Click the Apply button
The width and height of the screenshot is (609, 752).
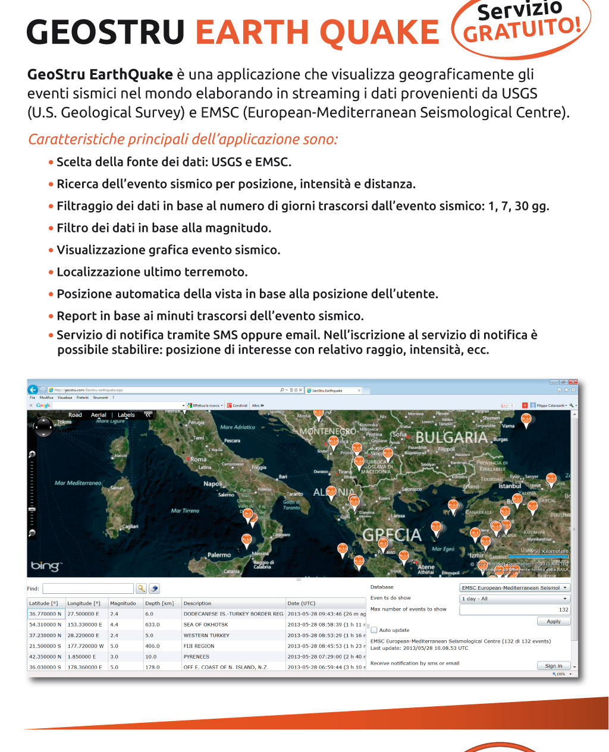[554, 621]
